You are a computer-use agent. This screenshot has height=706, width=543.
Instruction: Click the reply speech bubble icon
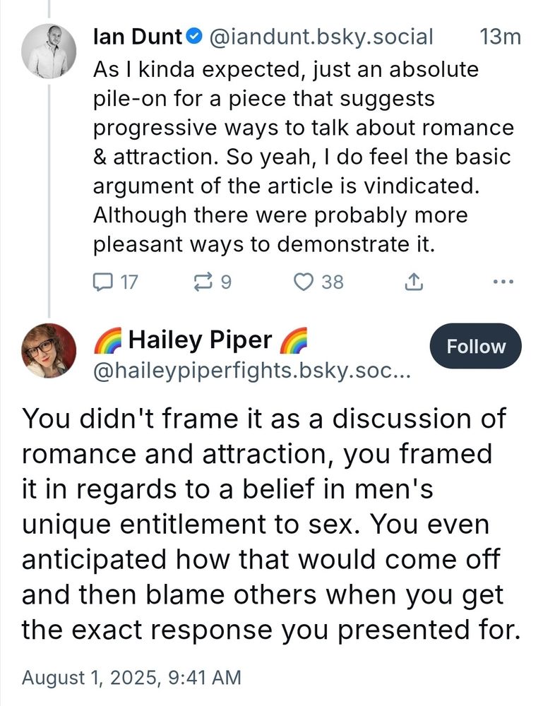[103, 282]
